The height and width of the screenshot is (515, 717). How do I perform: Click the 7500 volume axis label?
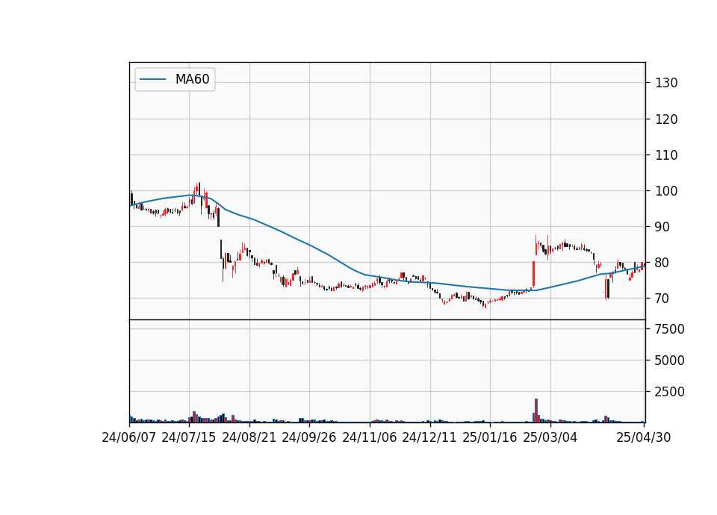click(x=669, y=329)
